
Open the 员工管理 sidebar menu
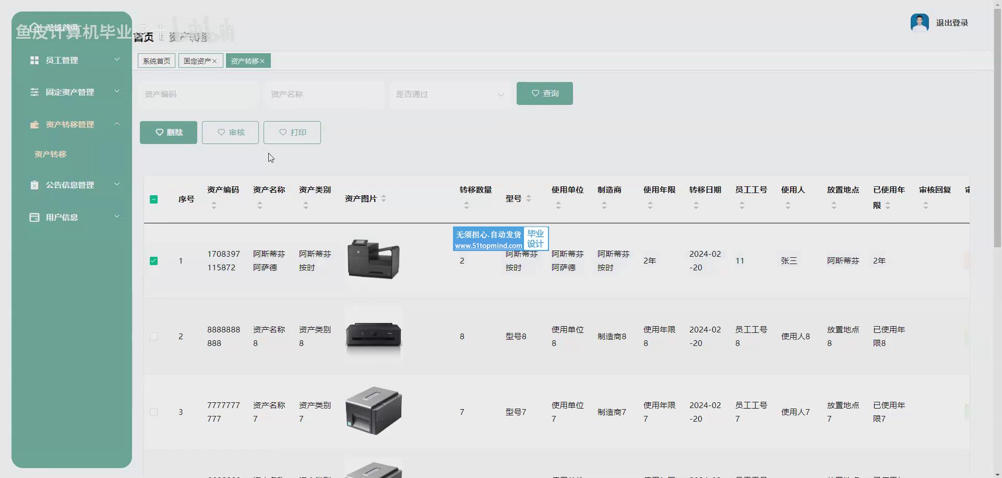tap(72, 61)
